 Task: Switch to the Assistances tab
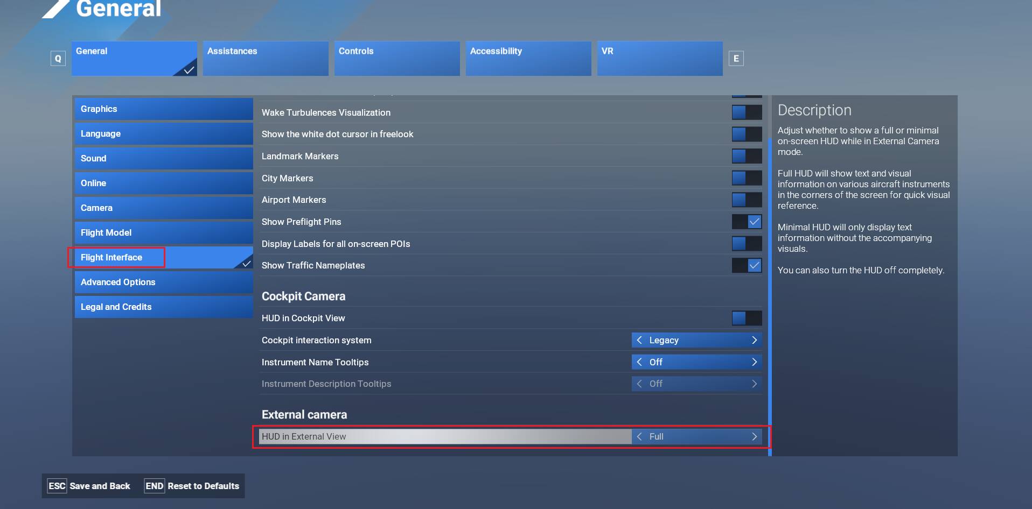click(x=265, y=58)
